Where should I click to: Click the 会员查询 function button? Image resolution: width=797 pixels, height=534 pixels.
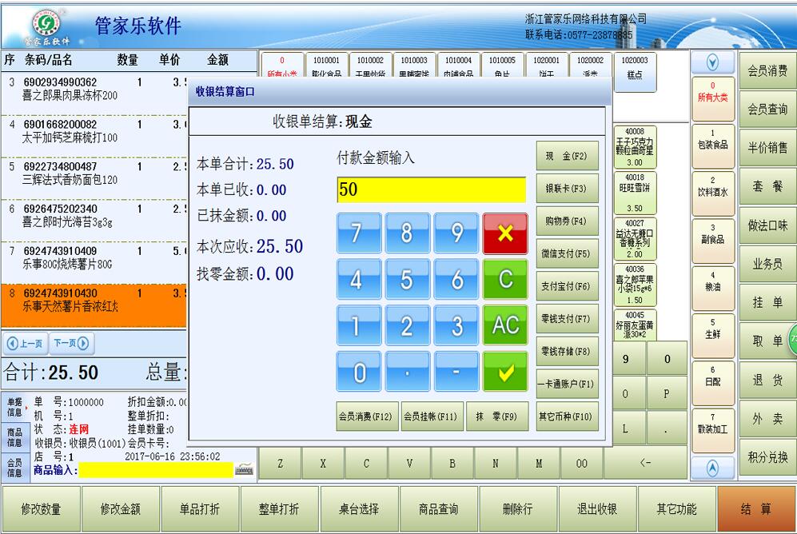pyautogui.click(x=767, y=109)
